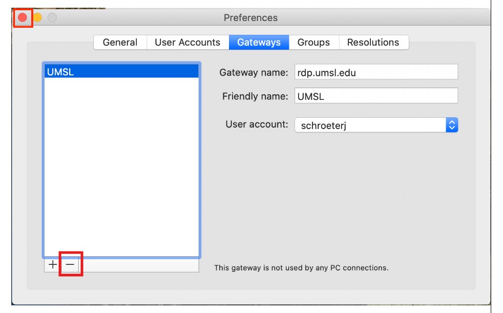The image size is (503, 313).
Task: Switch to the General tab
Action: 120,42
